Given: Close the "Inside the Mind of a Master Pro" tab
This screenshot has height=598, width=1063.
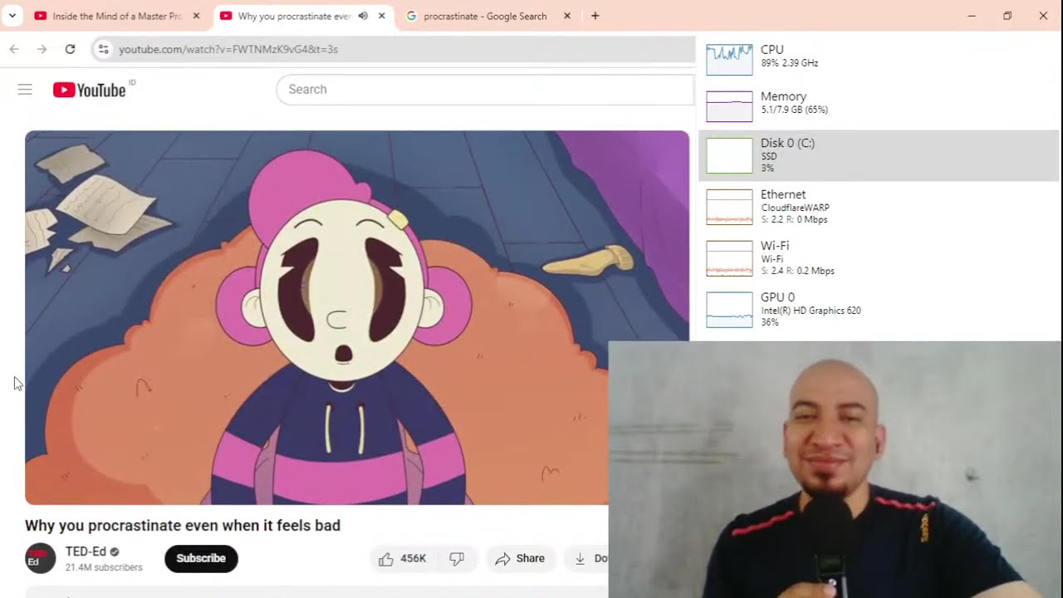Looking at the screenshot, I should click(196, 16).
